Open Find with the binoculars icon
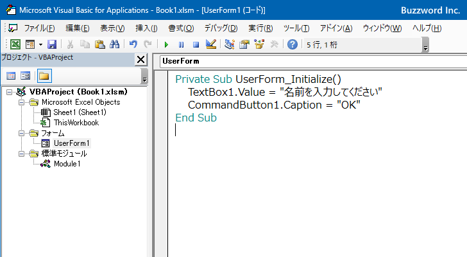 coord(114,45)
